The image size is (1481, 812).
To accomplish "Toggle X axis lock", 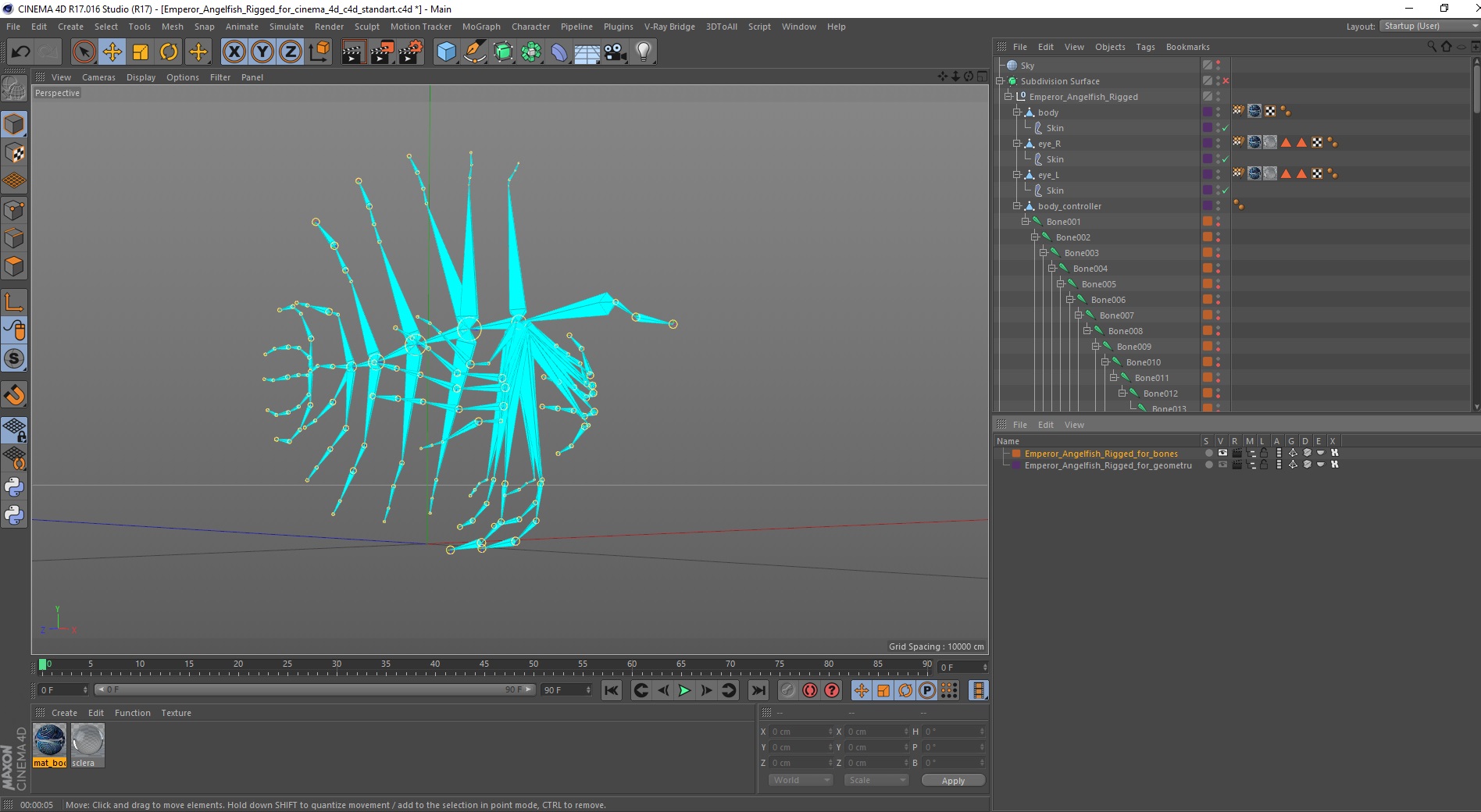I will [234, 52].
